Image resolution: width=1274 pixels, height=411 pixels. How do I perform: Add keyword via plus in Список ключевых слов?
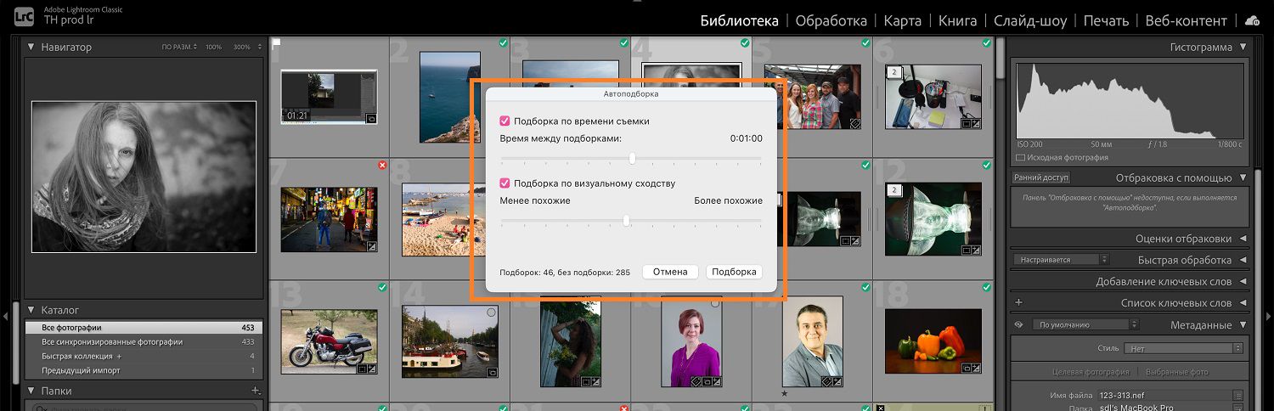(1019, 302)
